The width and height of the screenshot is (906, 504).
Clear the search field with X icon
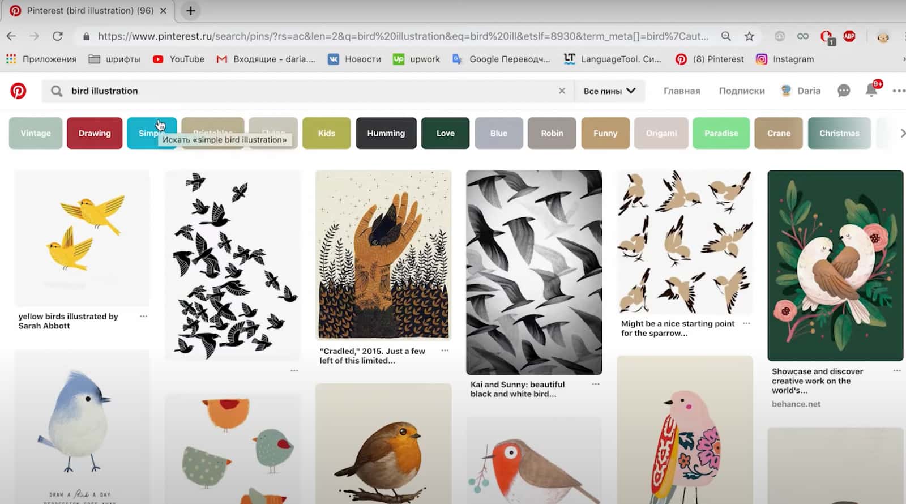(x=562, y=91)
